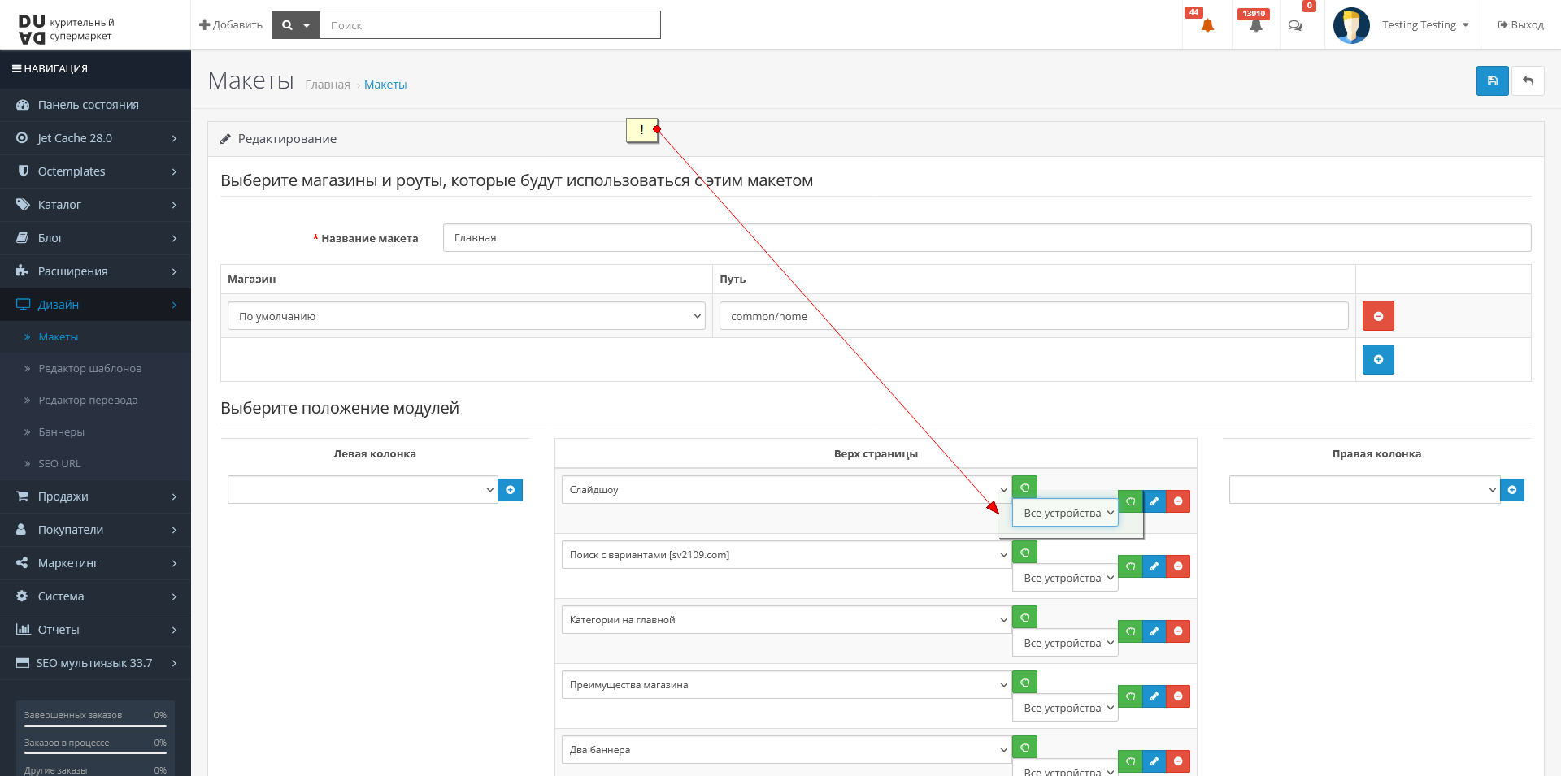1561x776 pixels.
Task: Remove the Преимущества магазина module
Action: [x=1178, y=696]
